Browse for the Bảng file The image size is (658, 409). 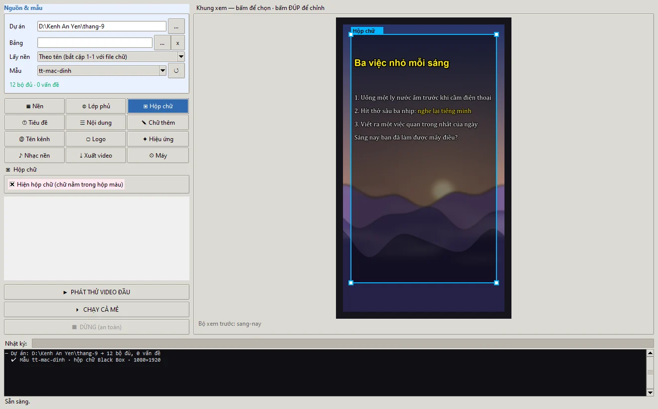(163, 43)
